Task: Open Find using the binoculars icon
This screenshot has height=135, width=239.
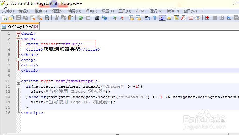Action: (97, 18)
